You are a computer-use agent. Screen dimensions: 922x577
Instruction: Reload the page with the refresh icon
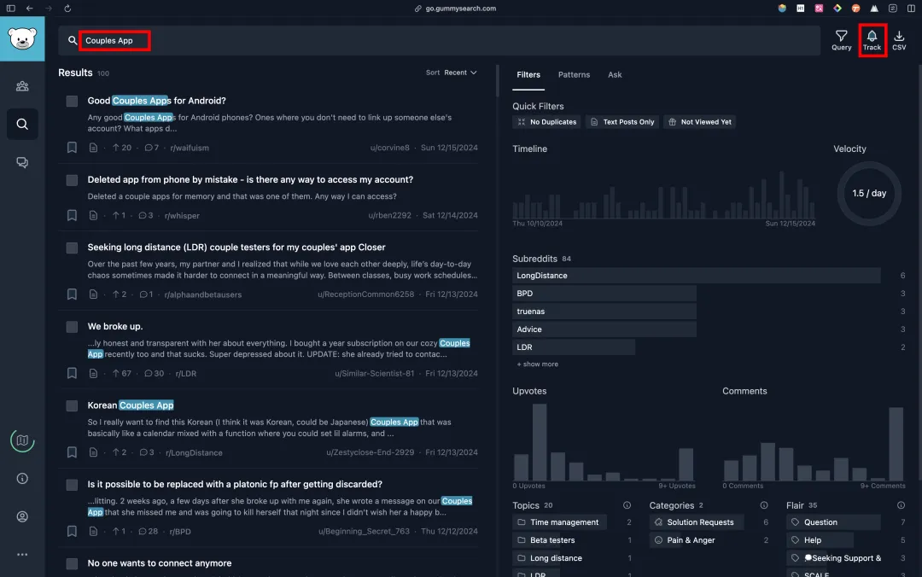67,9
